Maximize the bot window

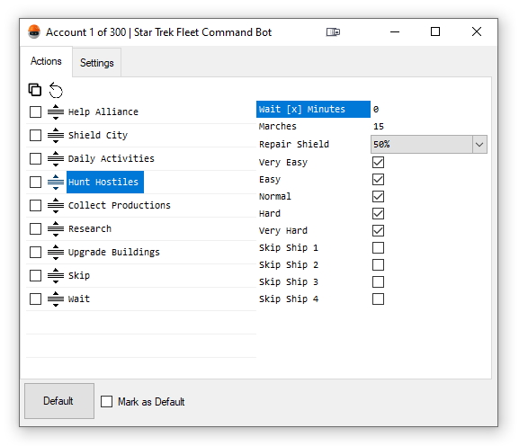click(x=435, y=32)
